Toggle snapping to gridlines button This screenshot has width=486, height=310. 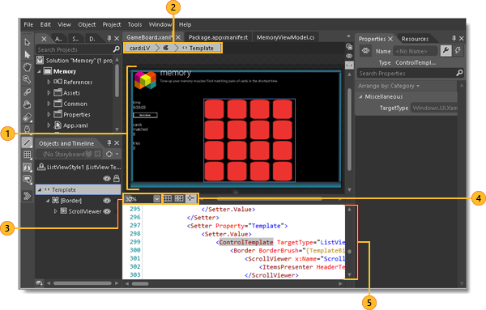pyautogui.click(x=179, y=198)
